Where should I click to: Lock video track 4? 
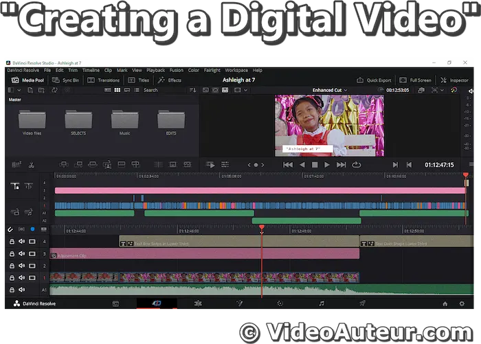pos(12,242)
